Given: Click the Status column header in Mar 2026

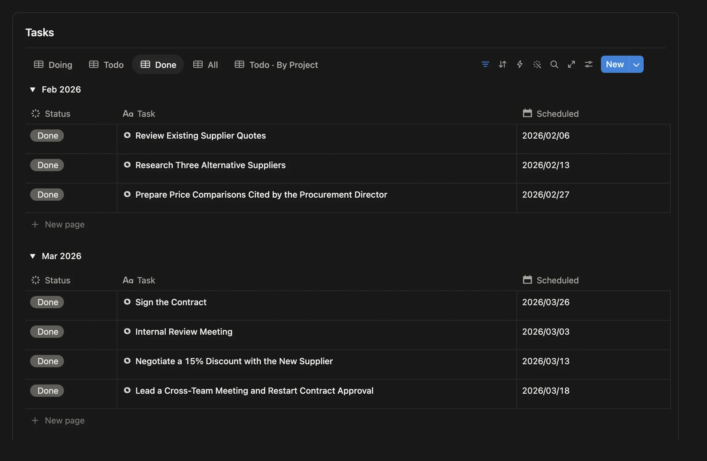Looking at the screenshot, I should click(x=51, y=280).
